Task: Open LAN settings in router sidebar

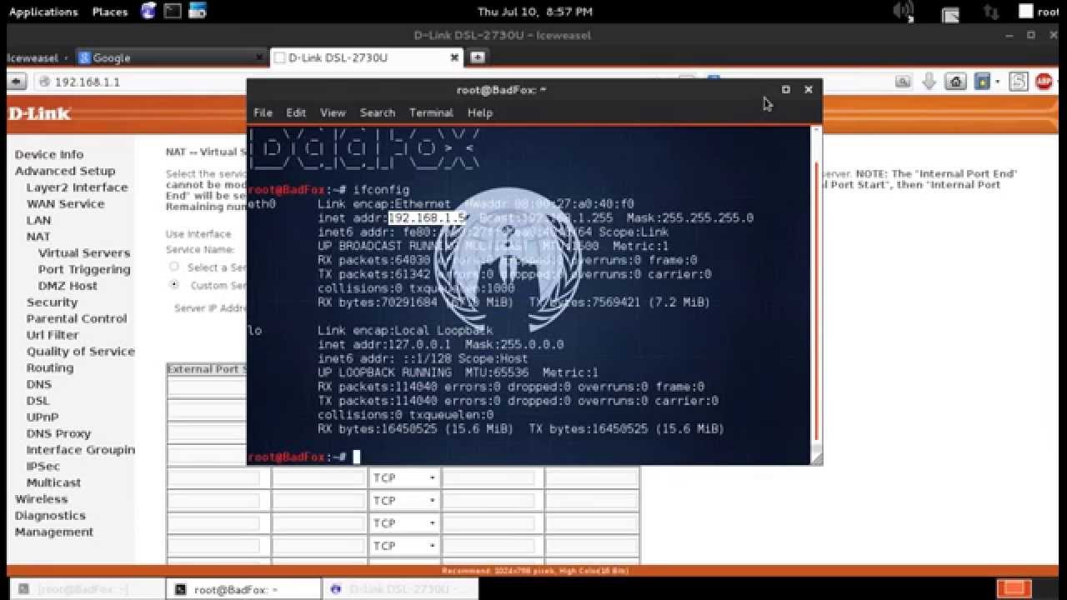Action: click(x=38, y=220)
